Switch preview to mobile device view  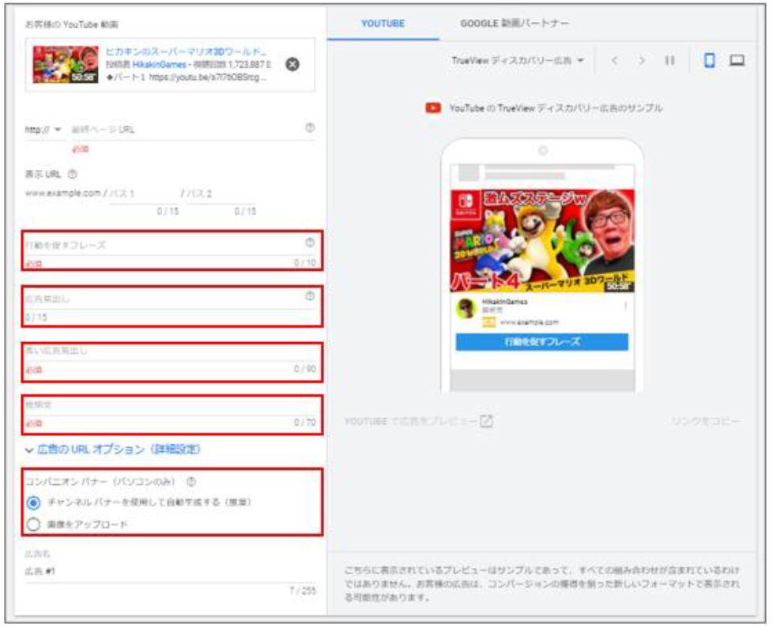710,61
